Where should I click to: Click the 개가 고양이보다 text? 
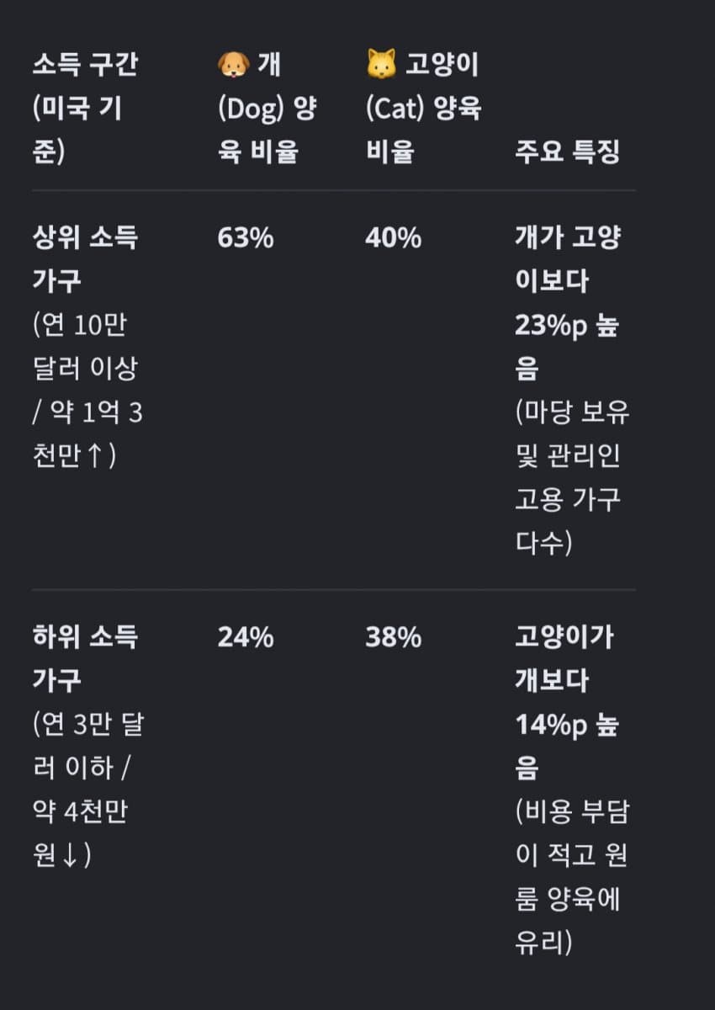point(568,259)
